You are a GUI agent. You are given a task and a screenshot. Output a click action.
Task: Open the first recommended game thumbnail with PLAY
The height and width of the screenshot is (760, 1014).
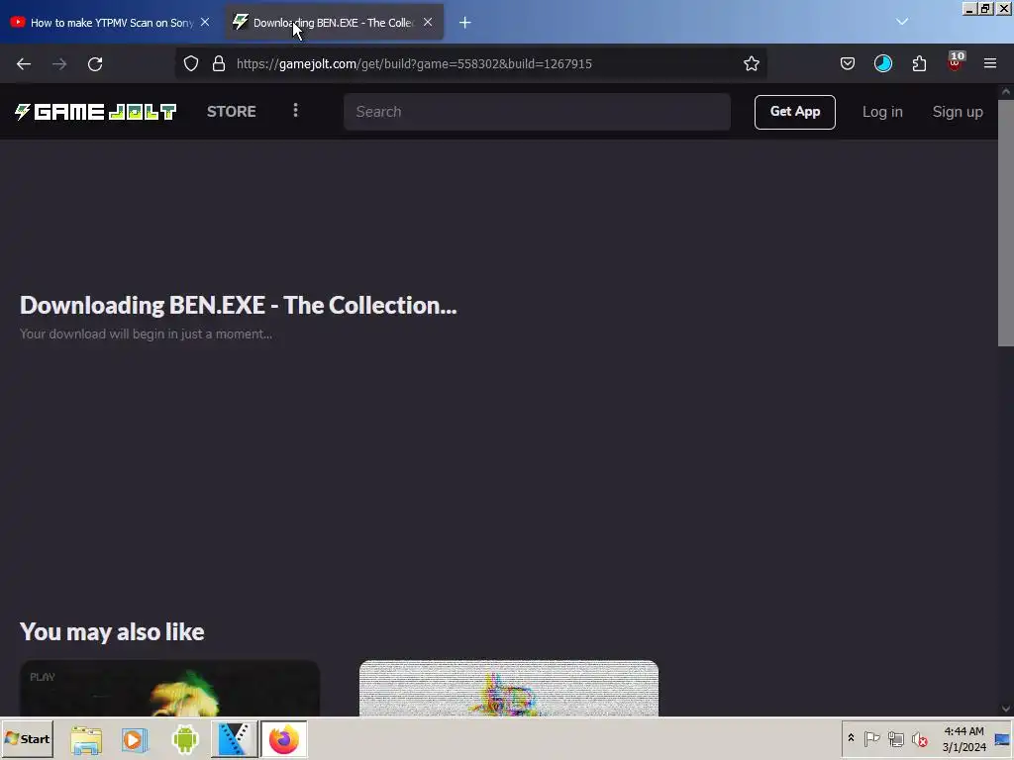pos(170,689)
